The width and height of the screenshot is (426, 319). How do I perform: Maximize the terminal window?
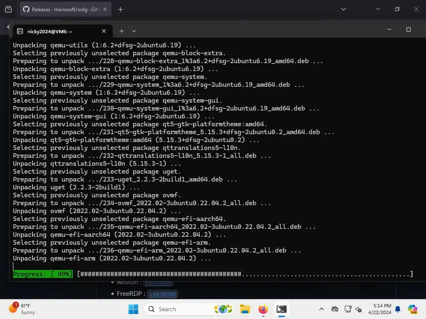[409, 29]
